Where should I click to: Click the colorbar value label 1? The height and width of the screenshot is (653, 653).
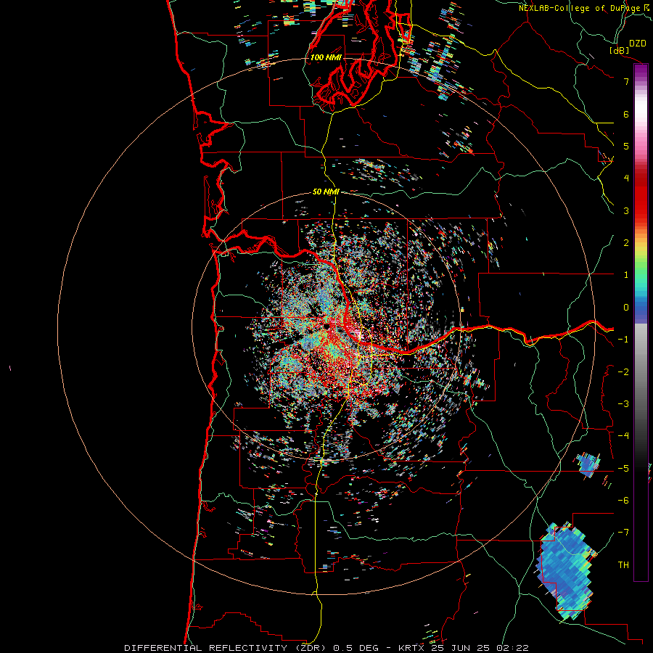[x=626, y=275]
